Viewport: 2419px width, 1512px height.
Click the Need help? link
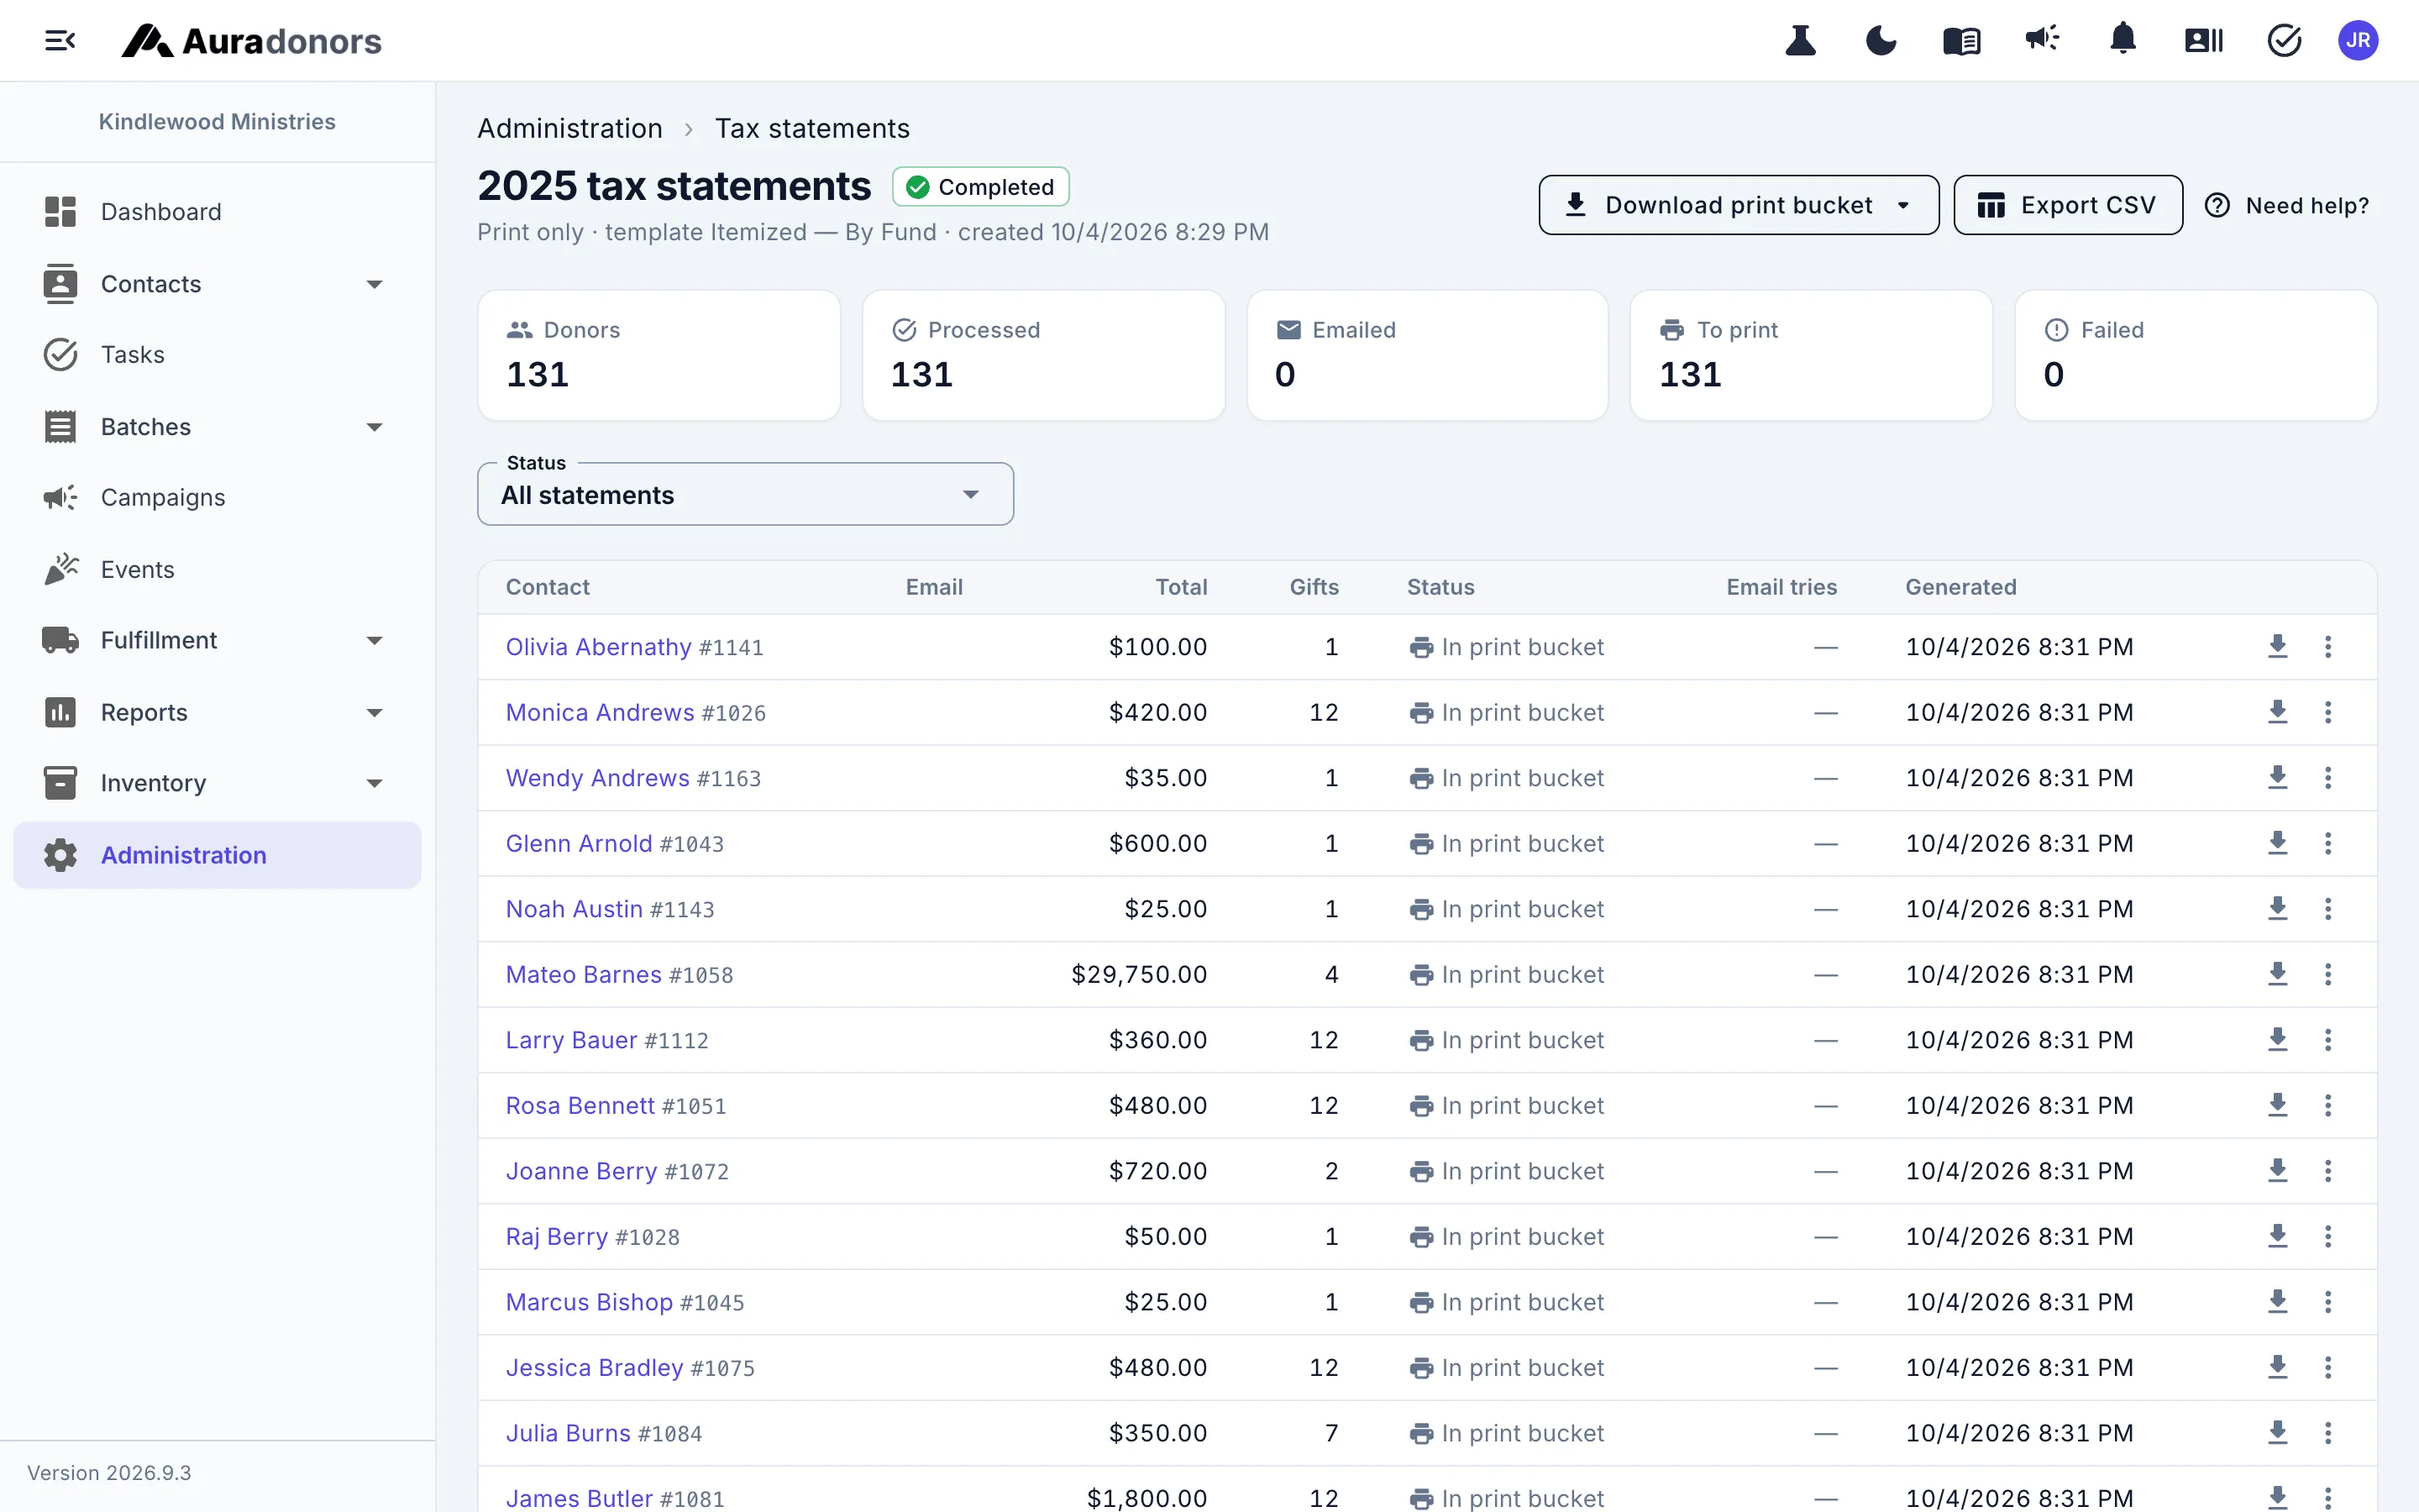(2286, 205)
